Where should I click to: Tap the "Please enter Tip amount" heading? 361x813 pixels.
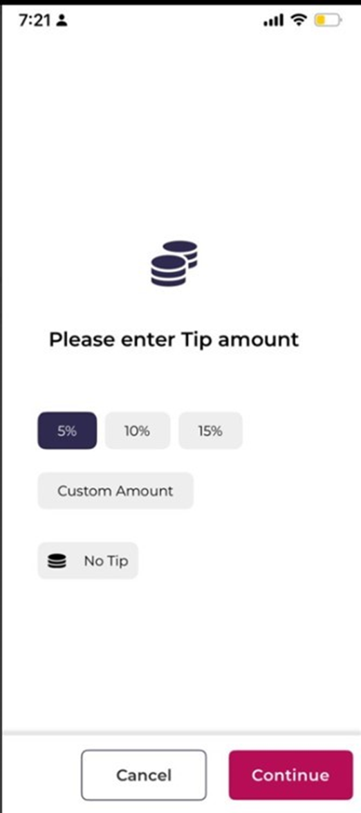point(174,340)
